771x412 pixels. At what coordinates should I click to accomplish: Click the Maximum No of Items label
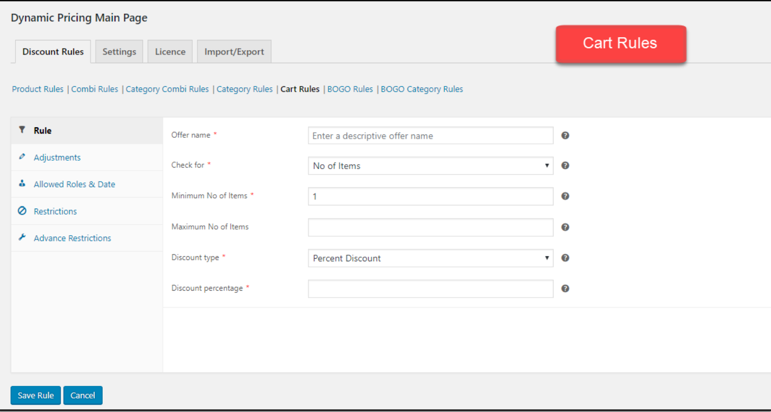tap(210, 226)
